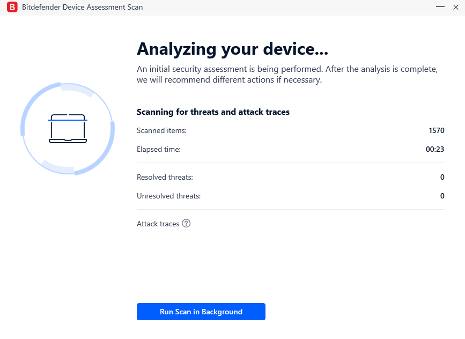This screenshot has height=339, width=465.
Task: Open the Attack traces help question mark
Action: pyautogui.click(x=186, y=223)
